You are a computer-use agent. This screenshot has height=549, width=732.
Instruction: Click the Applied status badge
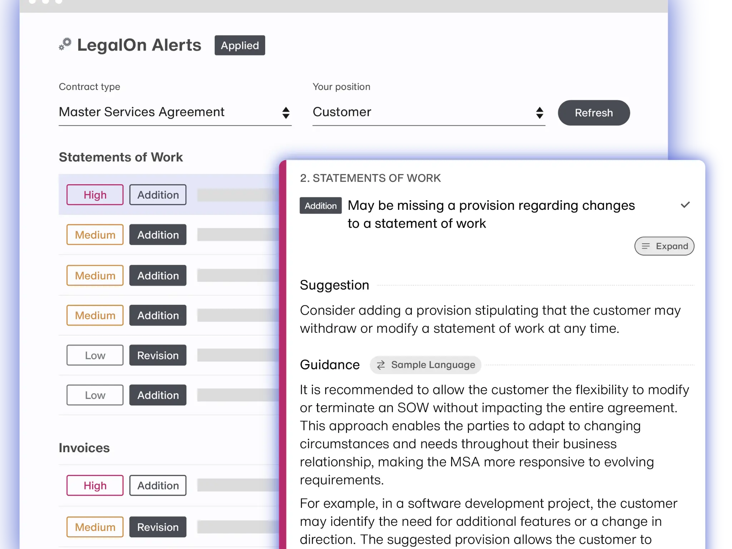click(x=240, y=45)
